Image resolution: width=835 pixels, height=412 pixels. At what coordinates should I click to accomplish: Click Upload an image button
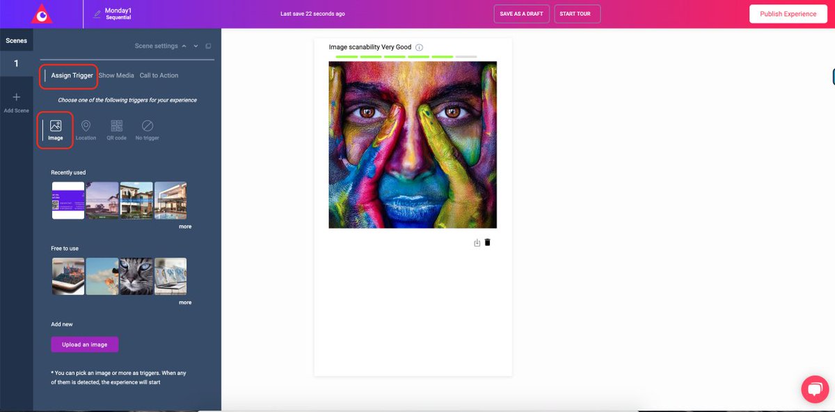tap(84, 345)
